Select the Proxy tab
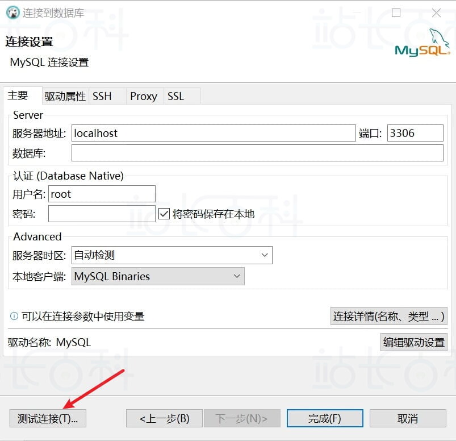Image resolution: width=456 pixels, height=441 pixels. point(143,97)
